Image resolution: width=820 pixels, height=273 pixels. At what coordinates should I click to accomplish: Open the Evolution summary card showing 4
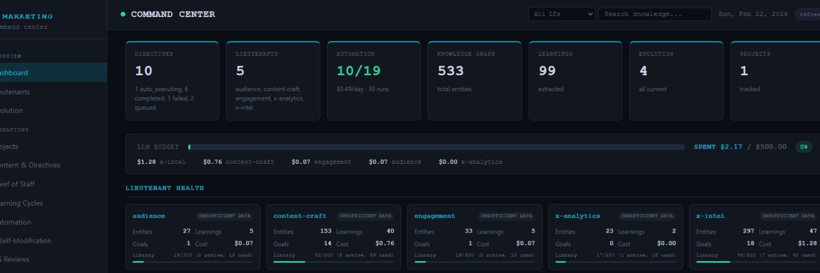tap(676, 81)
